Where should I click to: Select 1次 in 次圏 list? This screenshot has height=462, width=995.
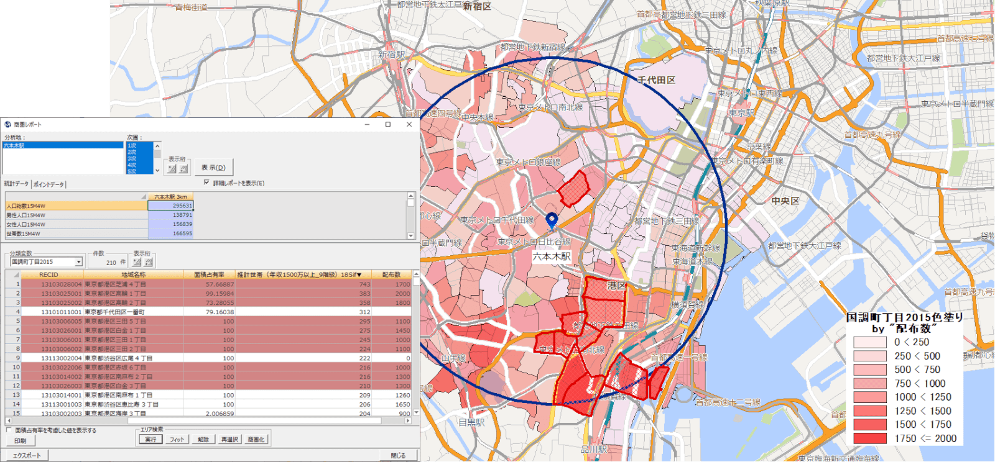pyautogui.click(x=140, y=145)
